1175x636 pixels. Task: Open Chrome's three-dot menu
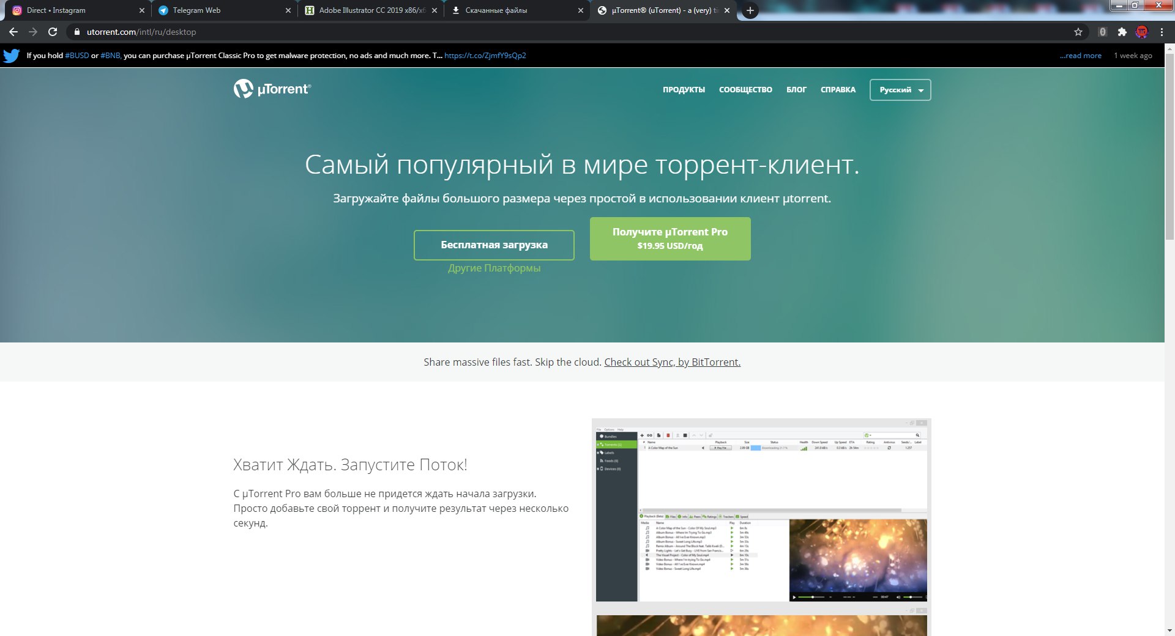(x=1162, y=32)
